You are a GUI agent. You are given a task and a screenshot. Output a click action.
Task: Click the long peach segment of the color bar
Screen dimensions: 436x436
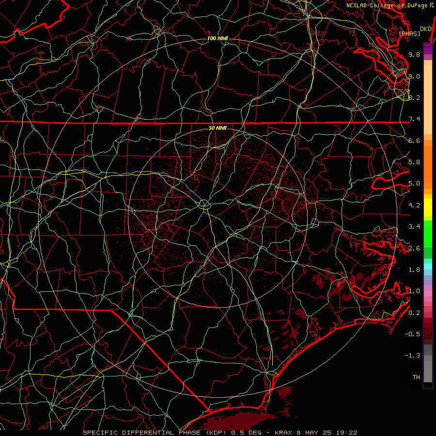(428, 99)
